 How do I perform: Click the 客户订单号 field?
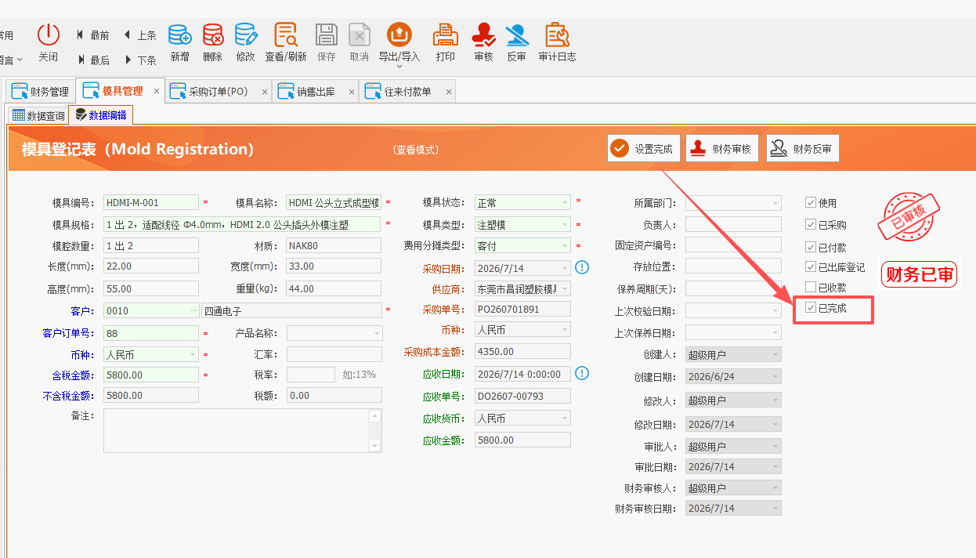click(x=151, y=333)
